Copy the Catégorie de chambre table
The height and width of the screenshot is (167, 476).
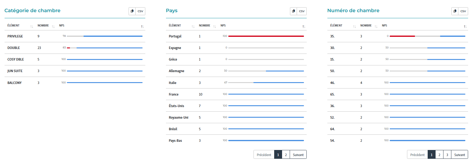[x=132, y=11]
